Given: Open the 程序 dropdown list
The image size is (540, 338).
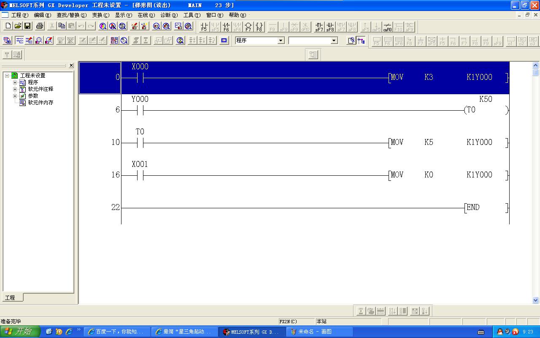Looking at the screenshot, I should click(x=281, y=41).
